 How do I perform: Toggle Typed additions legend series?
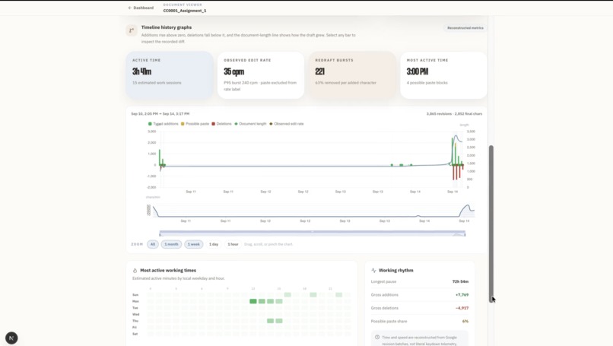coord(163,124)
